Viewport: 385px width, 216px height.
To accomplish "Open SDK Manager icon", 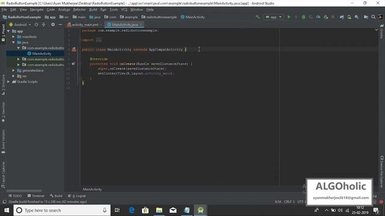I will click(357, 17).
